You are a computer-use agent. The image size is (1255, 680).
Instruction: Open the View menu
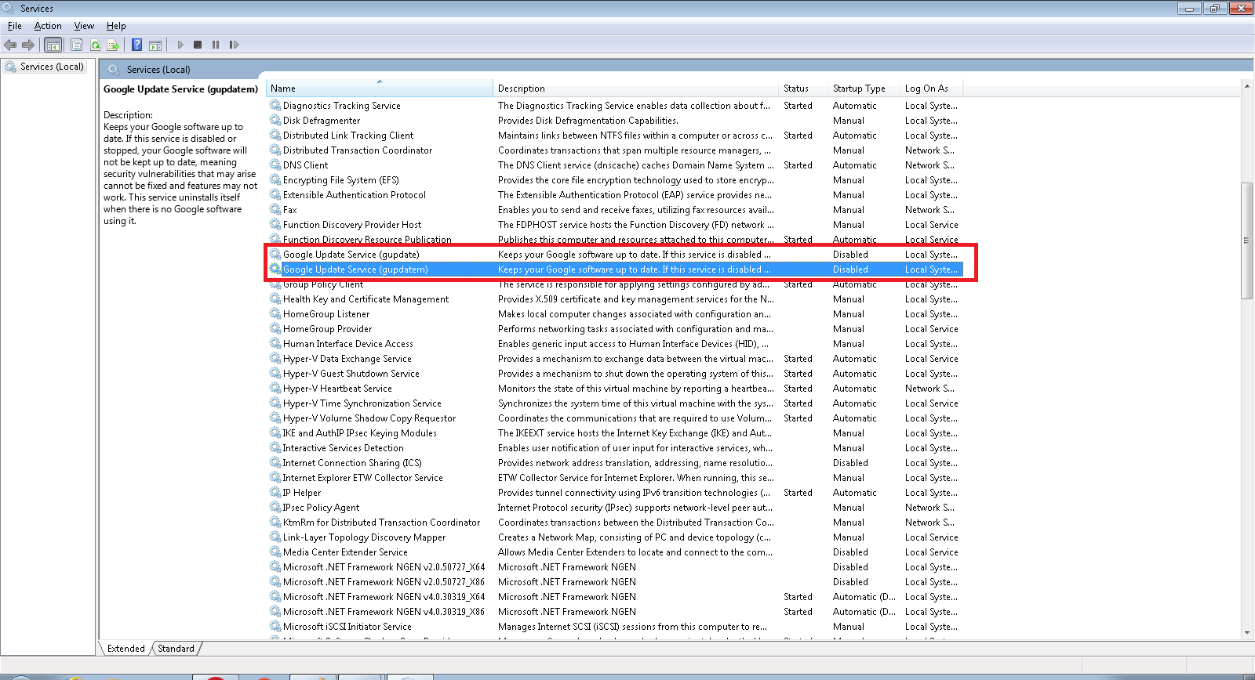point(84,26)
